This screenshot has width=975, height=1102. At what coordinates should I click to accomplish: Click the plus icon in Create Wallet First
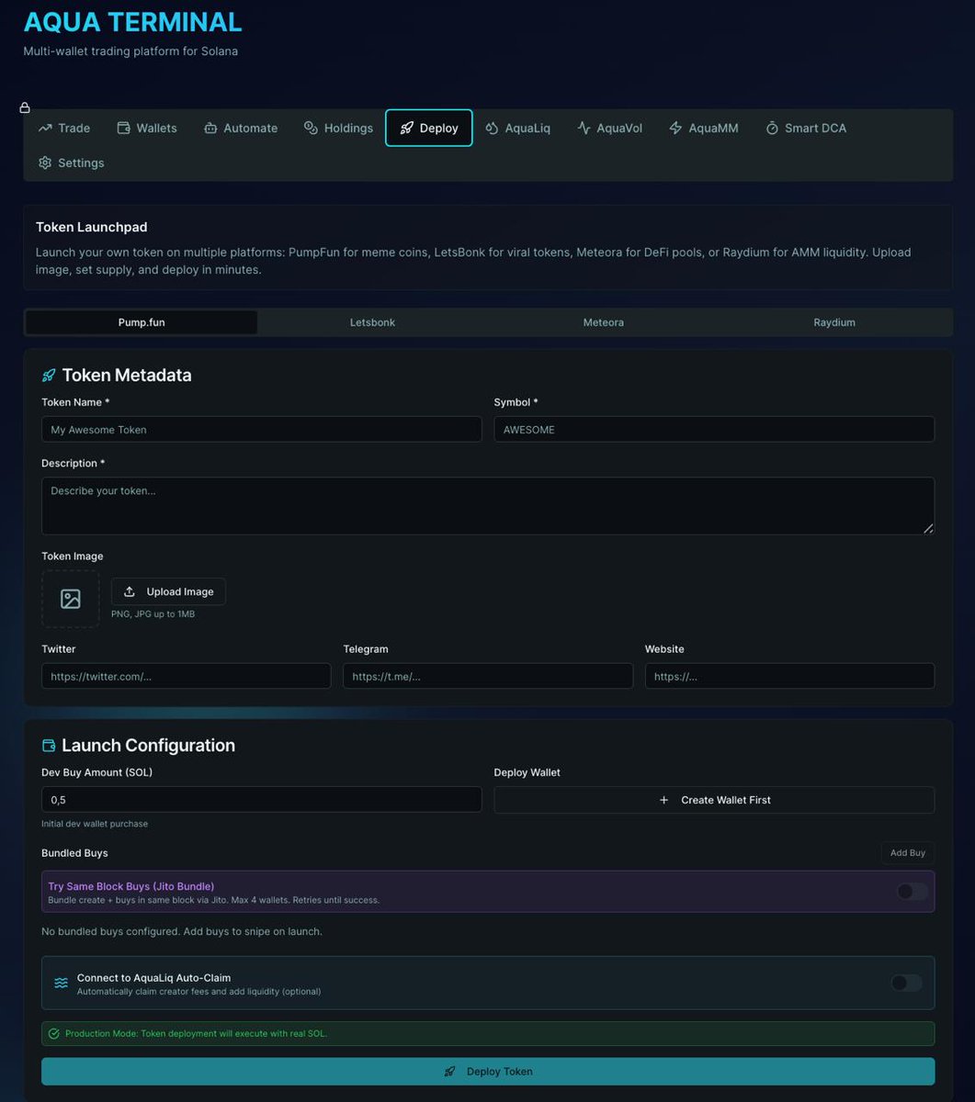coord(664,800)
